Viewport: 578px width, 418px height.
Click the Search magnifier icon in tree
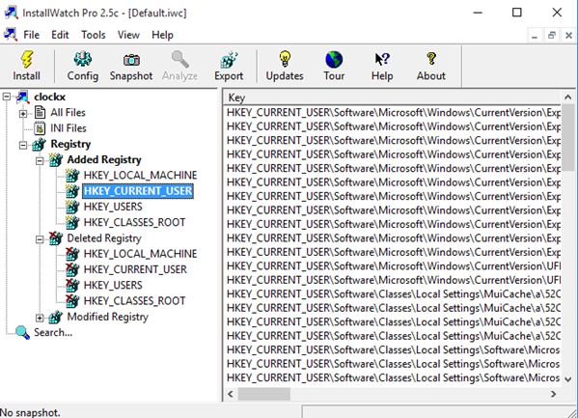pos(23,333)
